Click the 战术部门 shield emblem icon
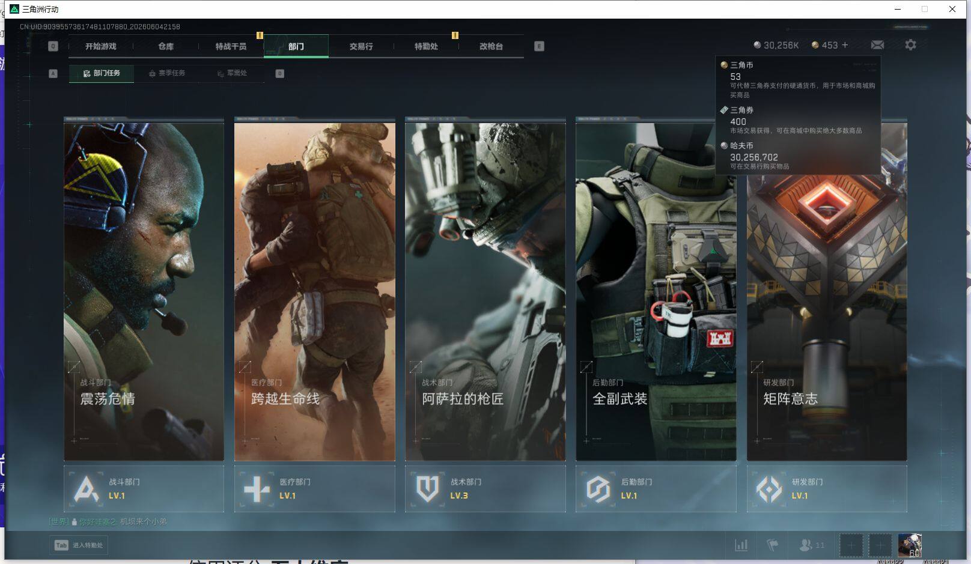The width and height of the screenshot is (971, 564). pyautogui.click(x=427, y=489)
